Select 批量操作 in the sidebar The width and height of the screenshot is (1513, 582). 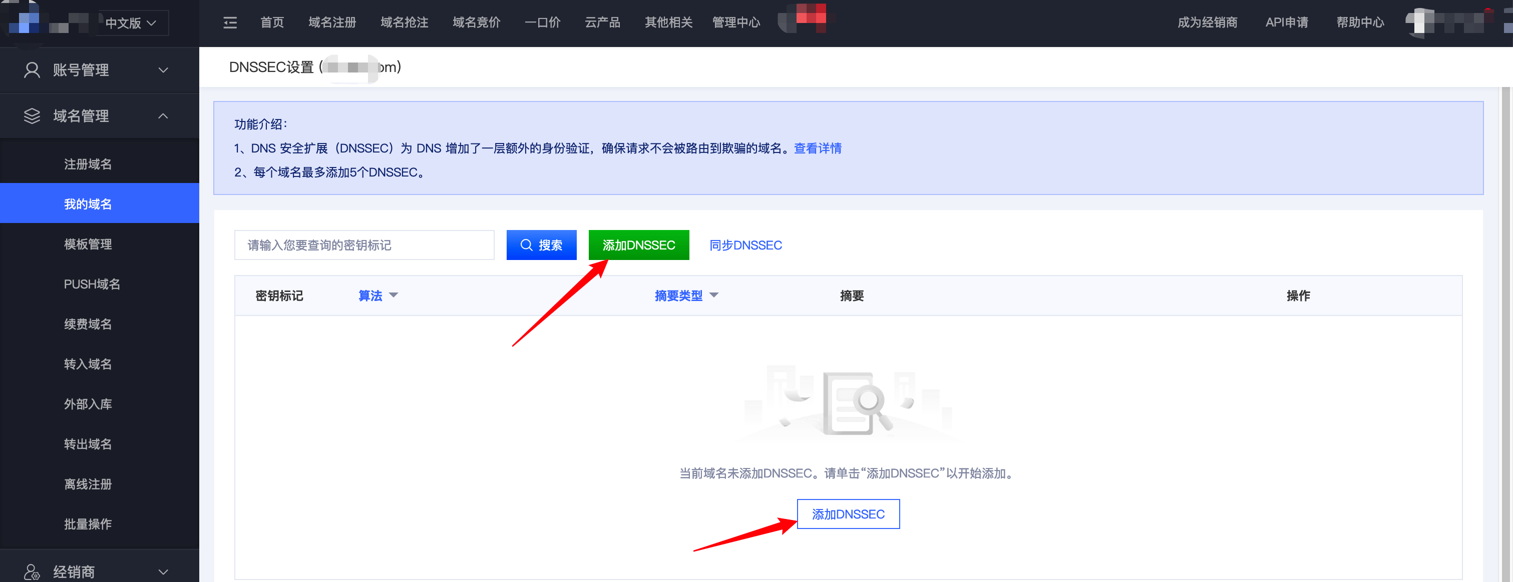[99, 524]
